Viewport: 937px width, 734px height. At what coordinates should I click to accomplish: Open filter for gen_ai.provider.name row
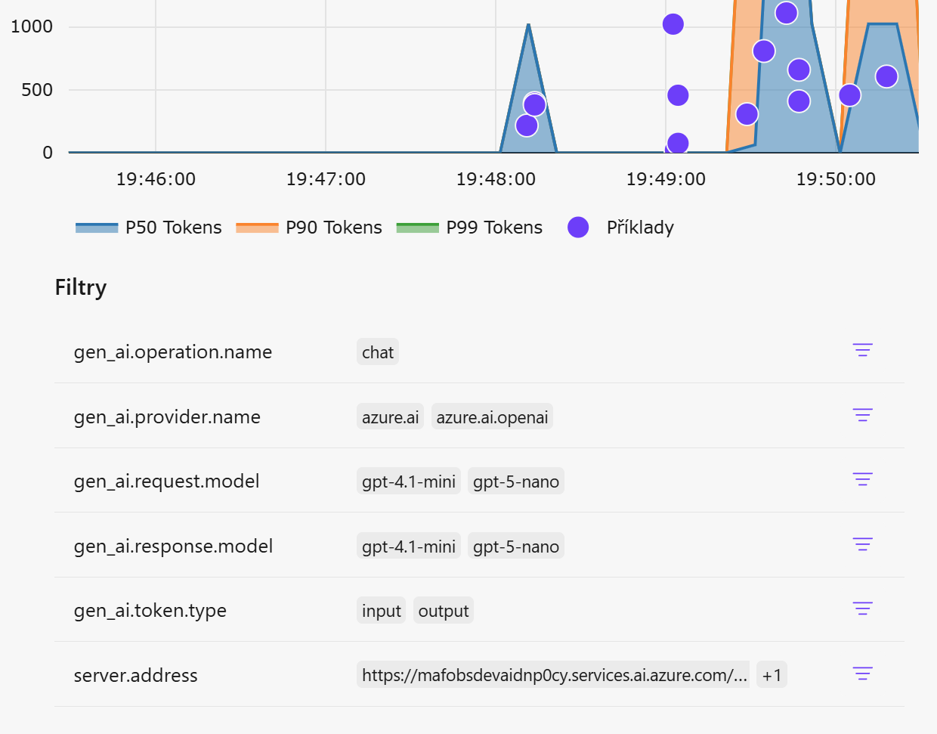pyautogui.click(x=862, y=415)
